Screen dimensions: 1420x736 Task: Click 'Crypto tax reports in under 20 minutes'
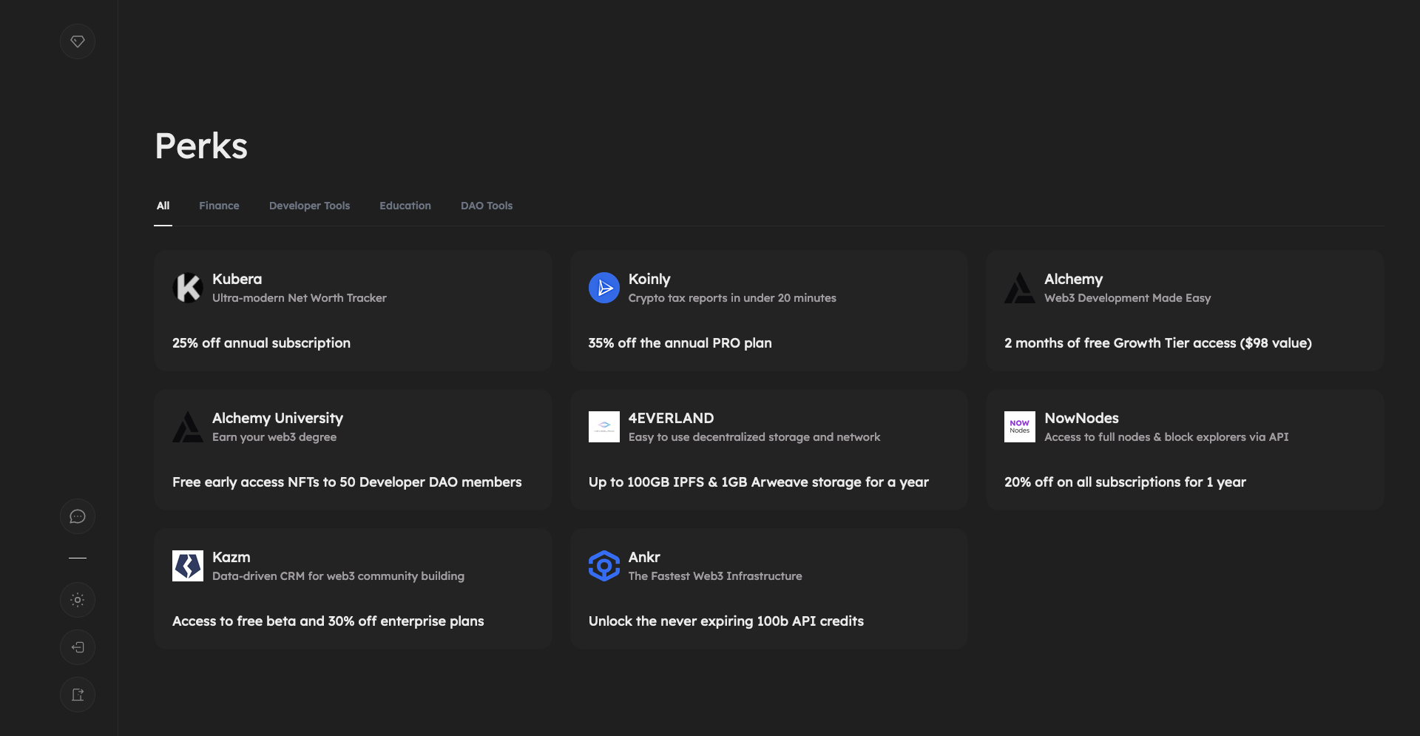tap(732, 298)
